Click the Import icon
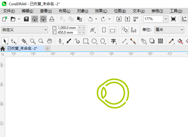Screen dimensions: 188x137 click(x=119, y=19)
